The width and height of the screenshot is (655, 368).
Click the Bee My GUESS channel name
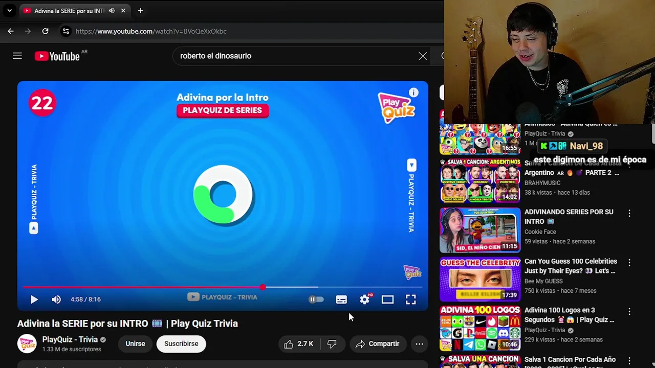coord(543,281)
